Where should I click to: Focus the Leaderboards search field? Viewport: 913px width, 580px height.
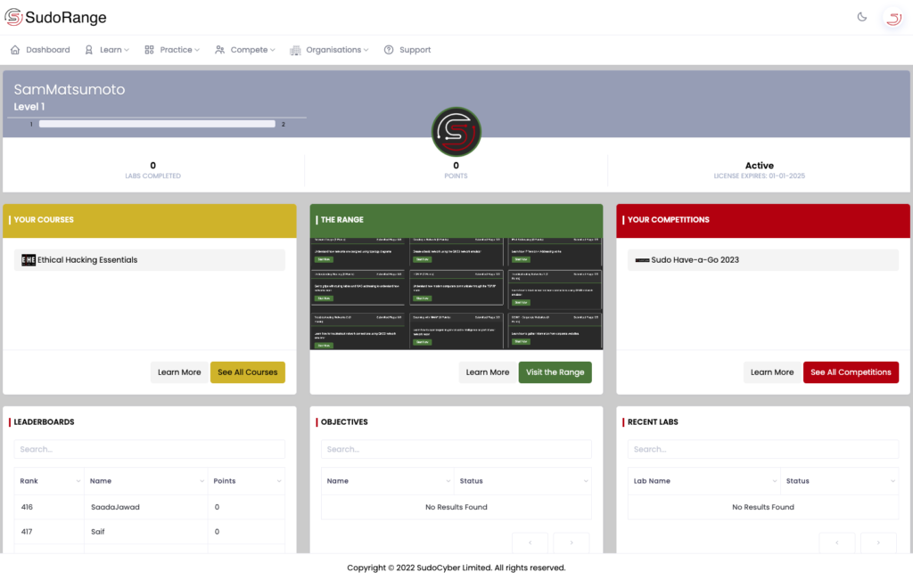[x=150, y=449]
